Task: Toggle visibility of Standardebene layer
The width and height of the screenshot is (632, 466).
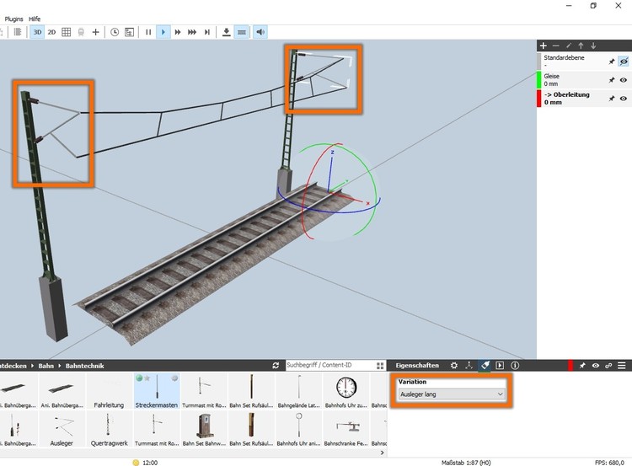Action: pyautogui.click(x=624, y=62)
